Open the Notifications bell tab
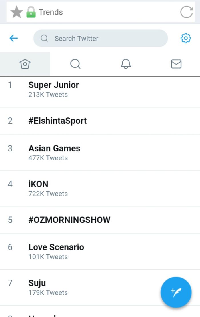200x317 pixels. (x=126, y=64)
